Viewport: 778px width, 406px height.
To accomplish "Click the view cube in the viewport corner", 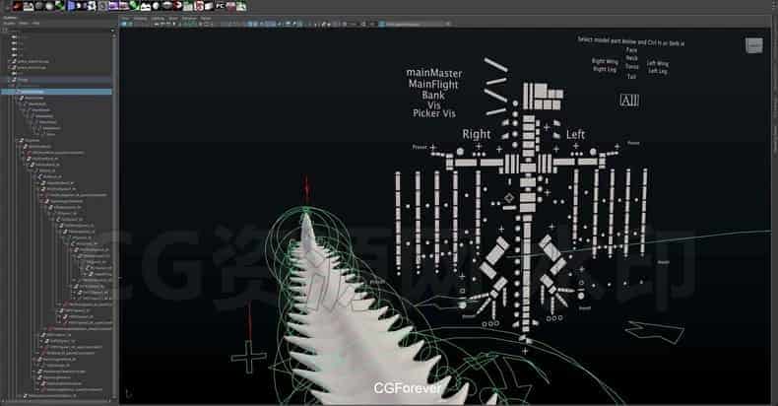I will 753,45.
